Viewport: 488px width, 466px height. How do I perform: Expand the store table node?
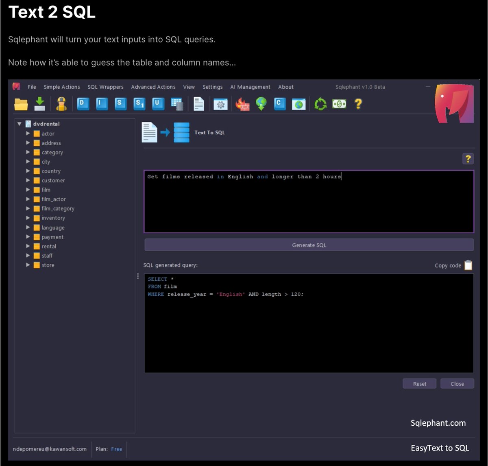tap(28, 265)
